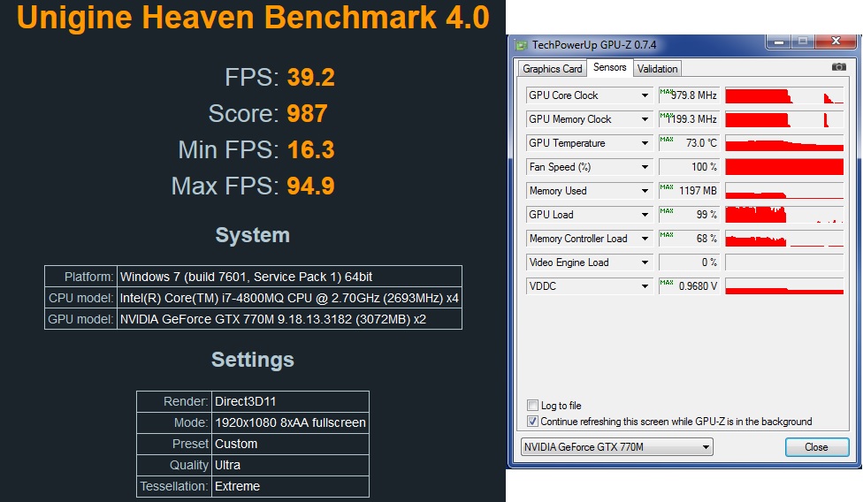The image size is (863, 502).
Task: Click the 0 % video engine load value
Action: click(x=689, y=262)
